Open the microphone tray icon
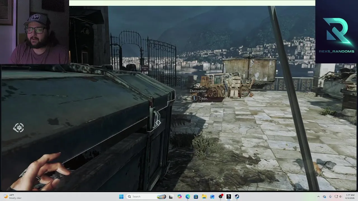 point(330,197)
